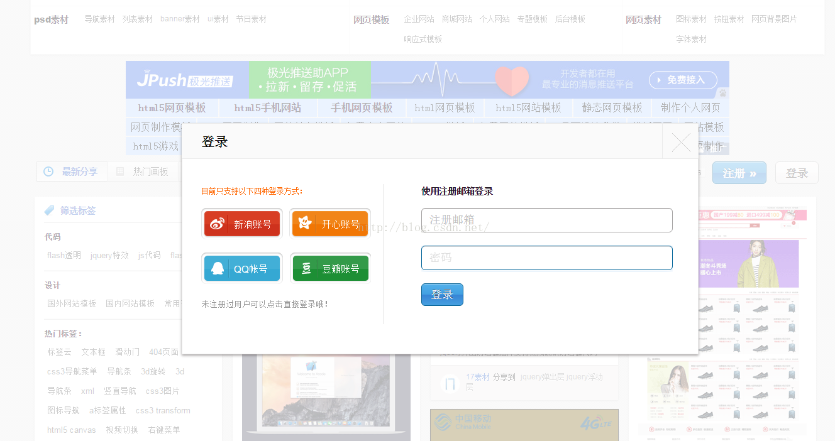Select the 图标导航 hot tag
Viewport: 835px width, 441px height.
coord(64,410)
